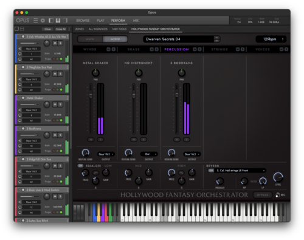Image resolution: width=304 pixels, height=240 pixels.
Task: Select the low EQ shelf shape icon
Action: point(95,173)
